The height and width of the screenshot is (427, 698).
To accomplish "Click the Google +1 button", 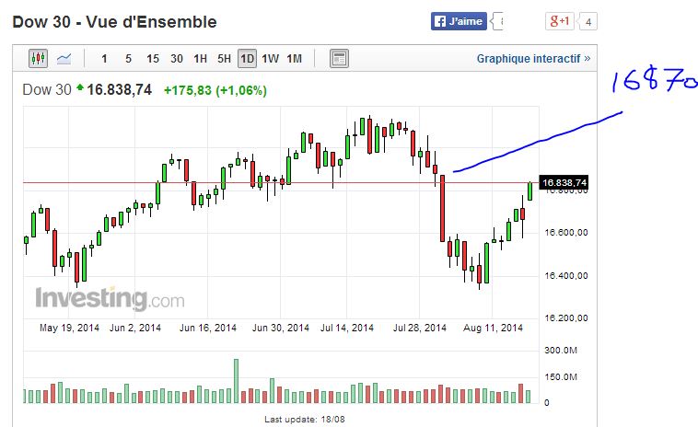I will point(560,21).
